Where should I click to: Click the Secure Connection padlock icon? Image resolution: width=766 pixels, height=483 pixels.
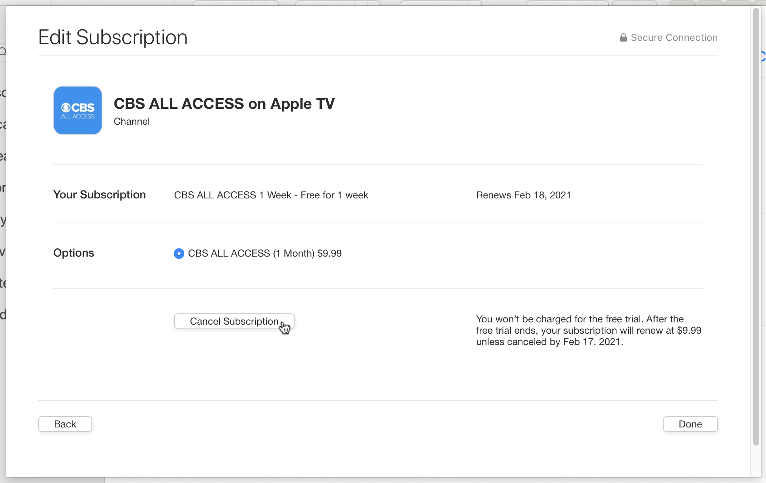pyautogui.click(x=623, y=37)
